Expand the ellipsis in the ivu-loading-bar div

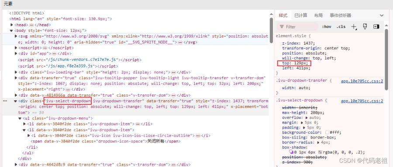173,72
